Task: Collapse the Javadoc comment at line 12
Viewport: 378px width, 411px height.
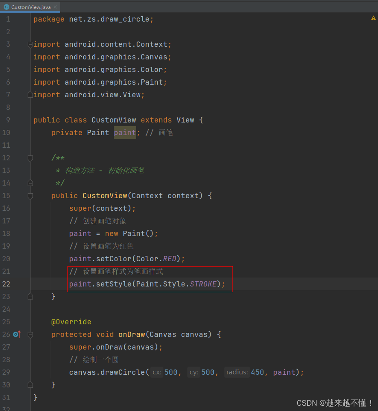Action: point(30,158)
